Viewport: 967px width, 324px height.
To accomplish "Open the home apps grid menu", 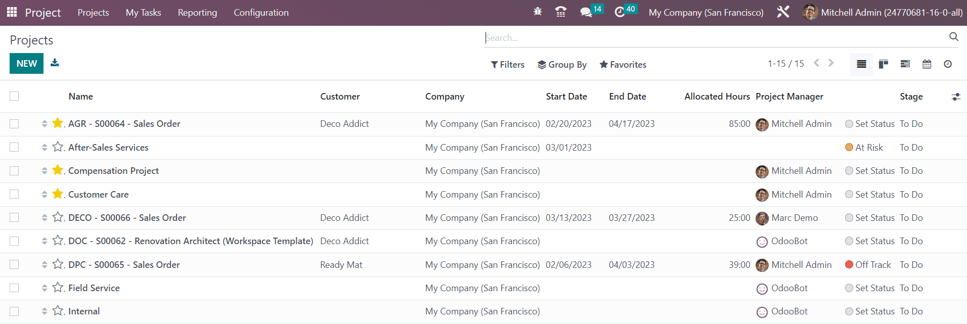I will click(x=12, y=12).
